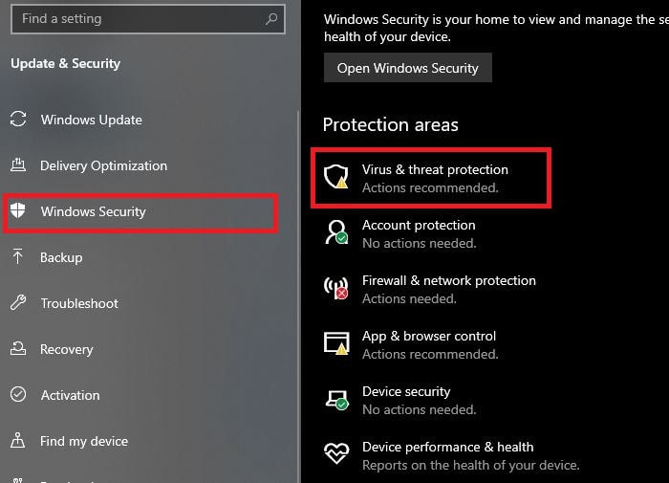Click the App & browser control icon
Image resolution: width=669 pixels, height=483 pixels.
coord(335,343)
